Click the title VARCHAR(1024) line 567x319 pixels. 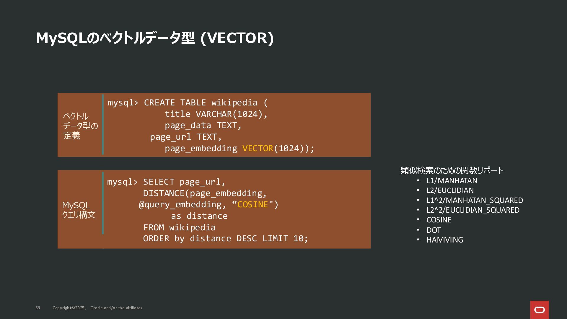click(x=216, y=114)
